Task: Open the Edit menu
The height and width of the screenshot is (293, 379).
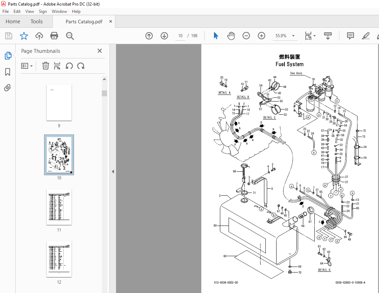Action: (17, 11)
